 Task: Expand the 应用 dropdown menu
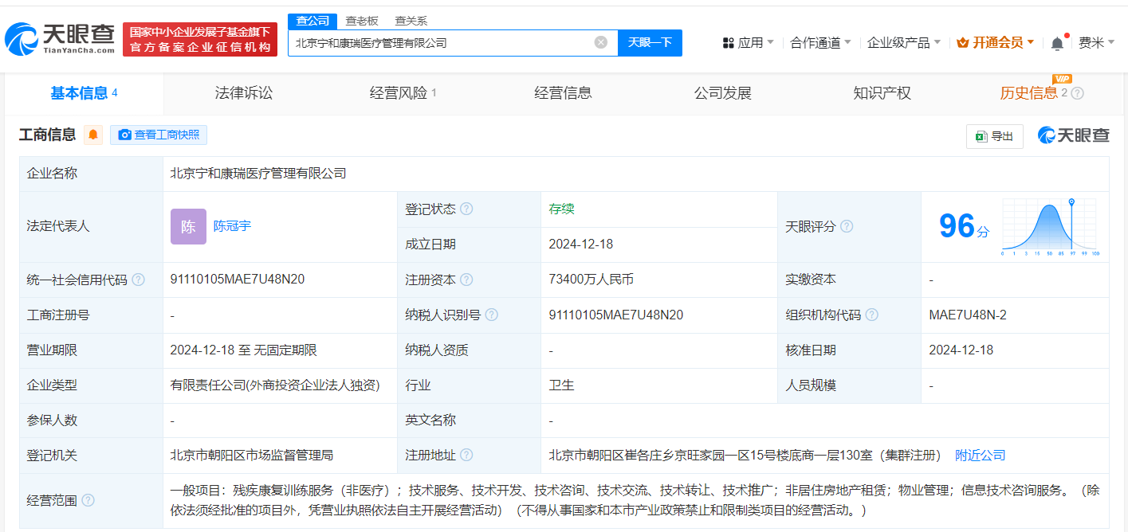[748, 43]
